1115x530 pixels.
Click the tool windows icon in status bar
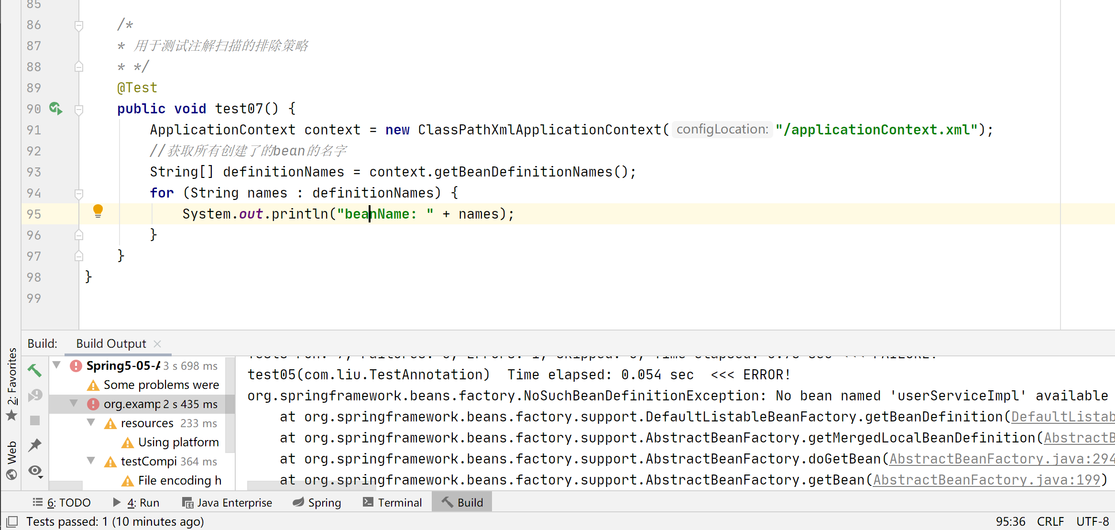click(x=12, y=521)
